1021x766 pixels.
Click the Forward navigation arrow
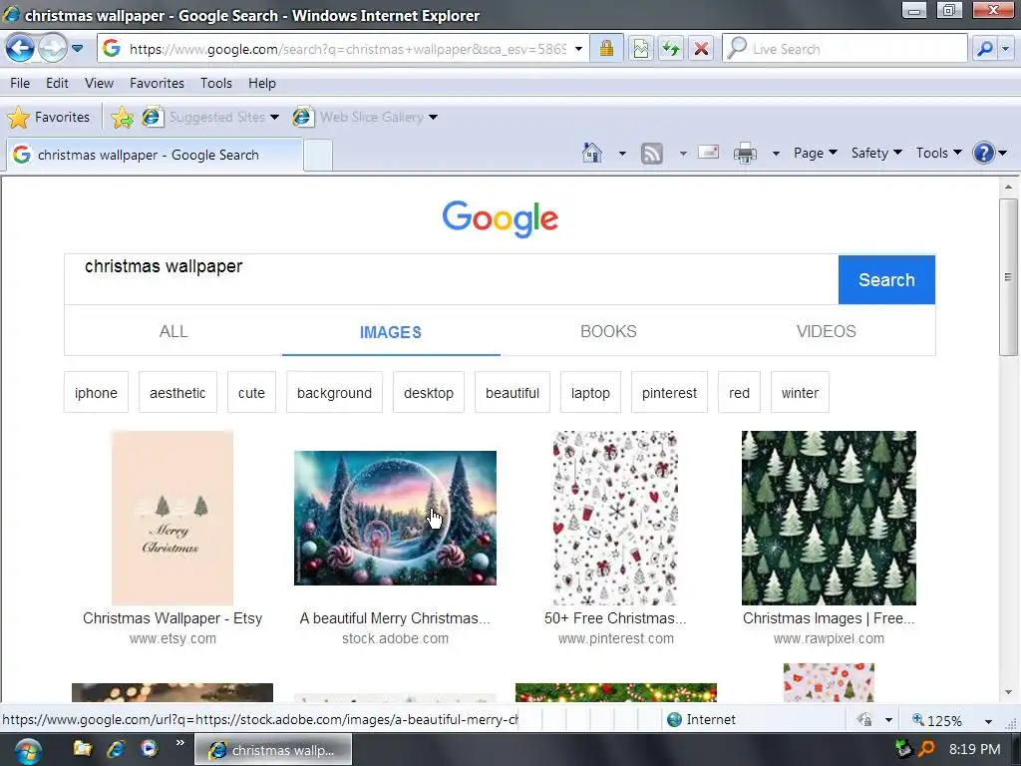[x=52, y=49]
